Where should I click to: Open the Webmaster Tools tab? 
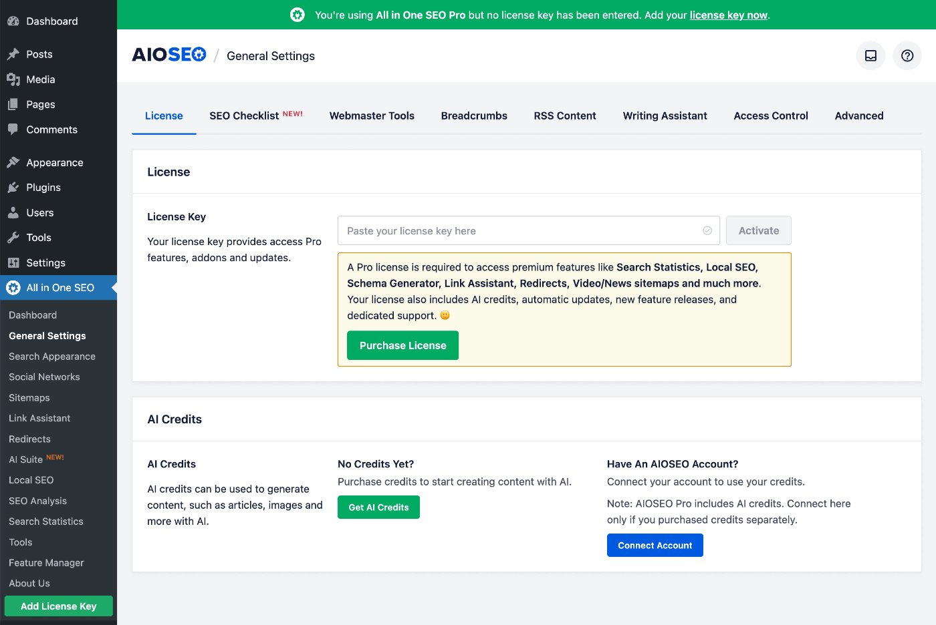[x=372, y=116]
